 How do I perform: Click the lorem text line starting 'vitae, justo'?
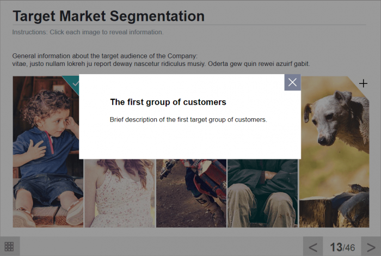click(161, 64)
